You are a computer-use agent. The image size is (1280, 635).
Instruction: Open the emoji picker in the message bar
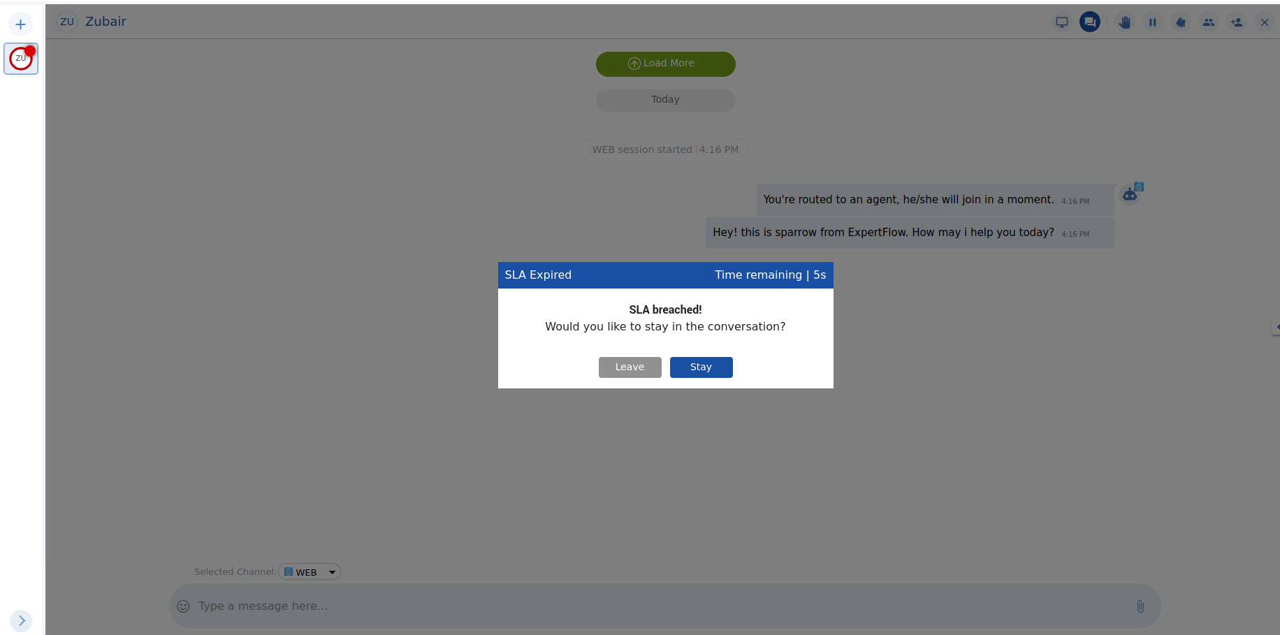tap(184, 606)
